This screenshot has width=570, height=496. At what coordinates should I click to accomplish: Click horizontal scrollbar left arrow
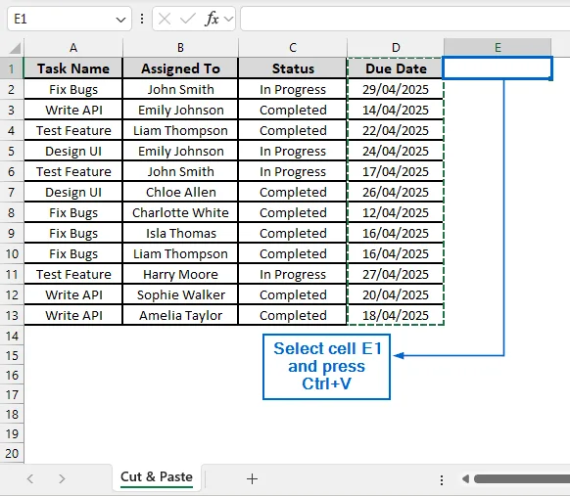(465, 479)
